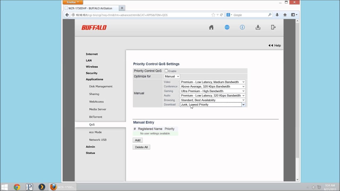This screenshot has width=340, height=191.
Task: Open BitTorrent submenu item
Action: (x=96, y=117)
